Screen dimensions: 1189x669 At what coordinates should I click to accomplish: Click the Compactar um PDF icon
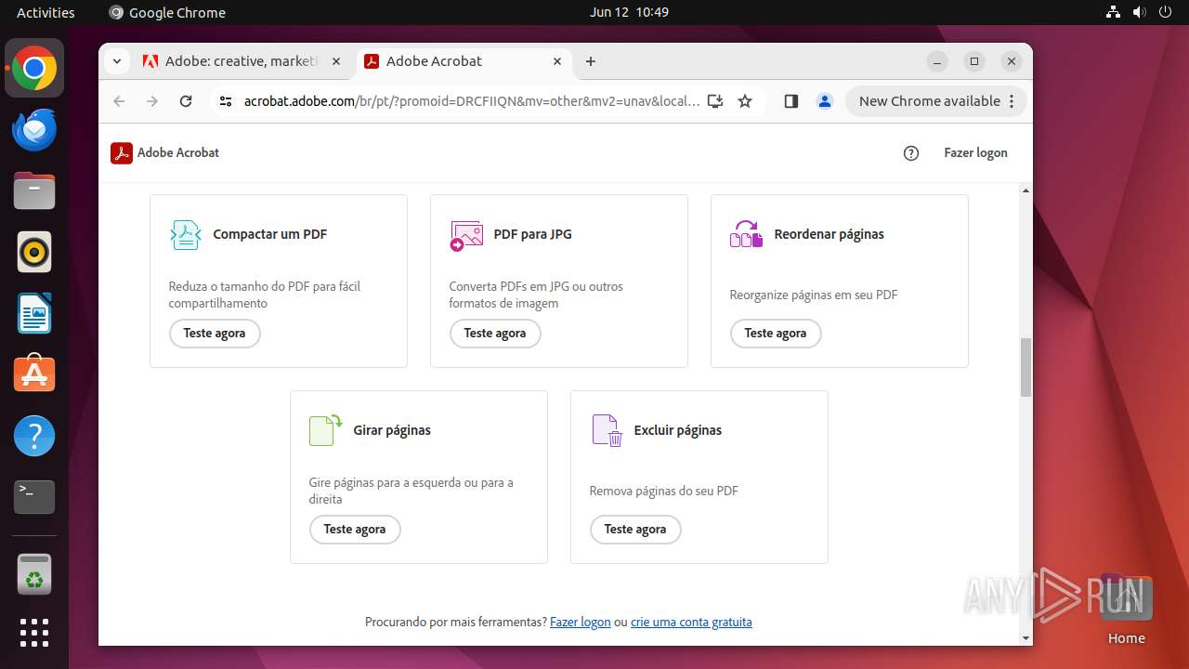coord(186,234)
